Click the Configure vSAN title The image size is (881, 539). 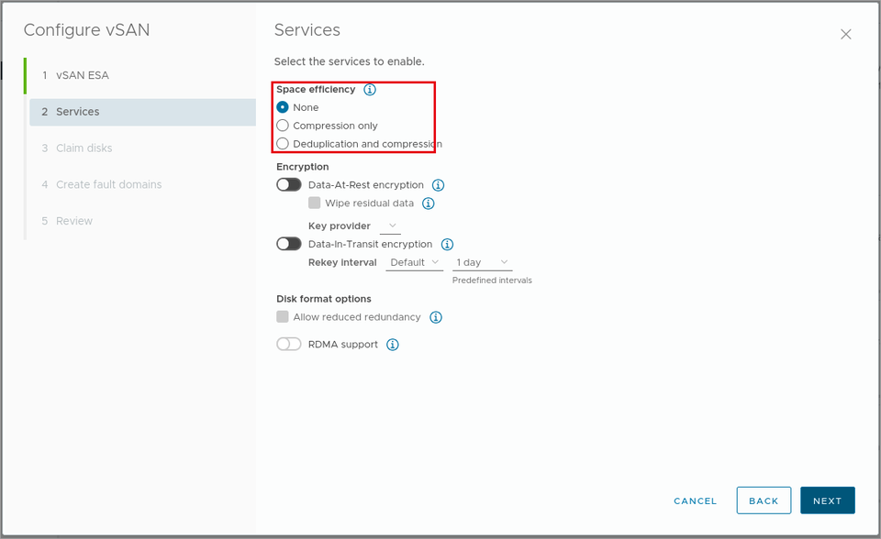(x=86, y=29)
